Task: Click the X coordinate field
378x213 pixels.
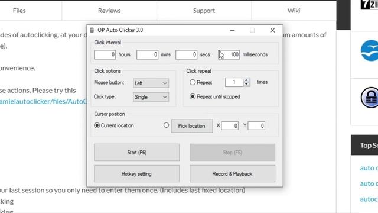Action: [x=230, y=125]
